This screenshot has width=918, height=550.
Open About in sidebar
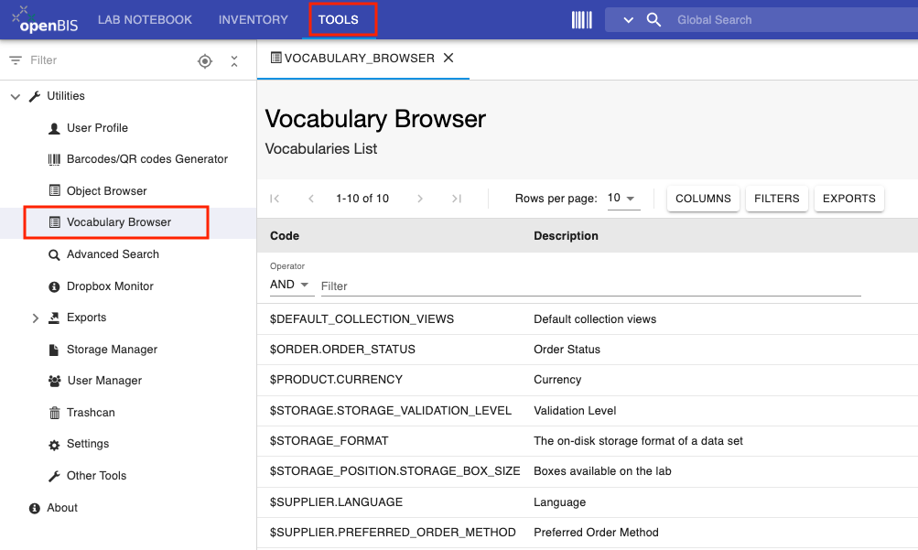click(62, 508)
